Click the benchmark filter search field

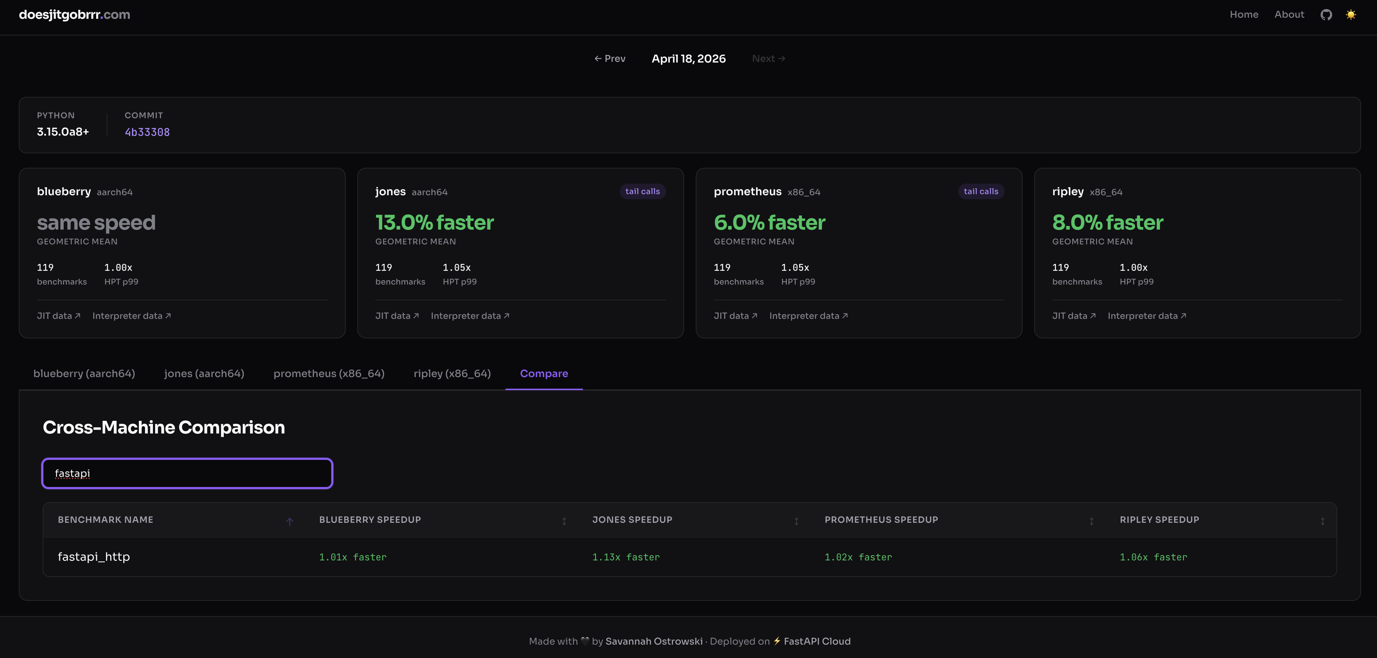[187, 473]
